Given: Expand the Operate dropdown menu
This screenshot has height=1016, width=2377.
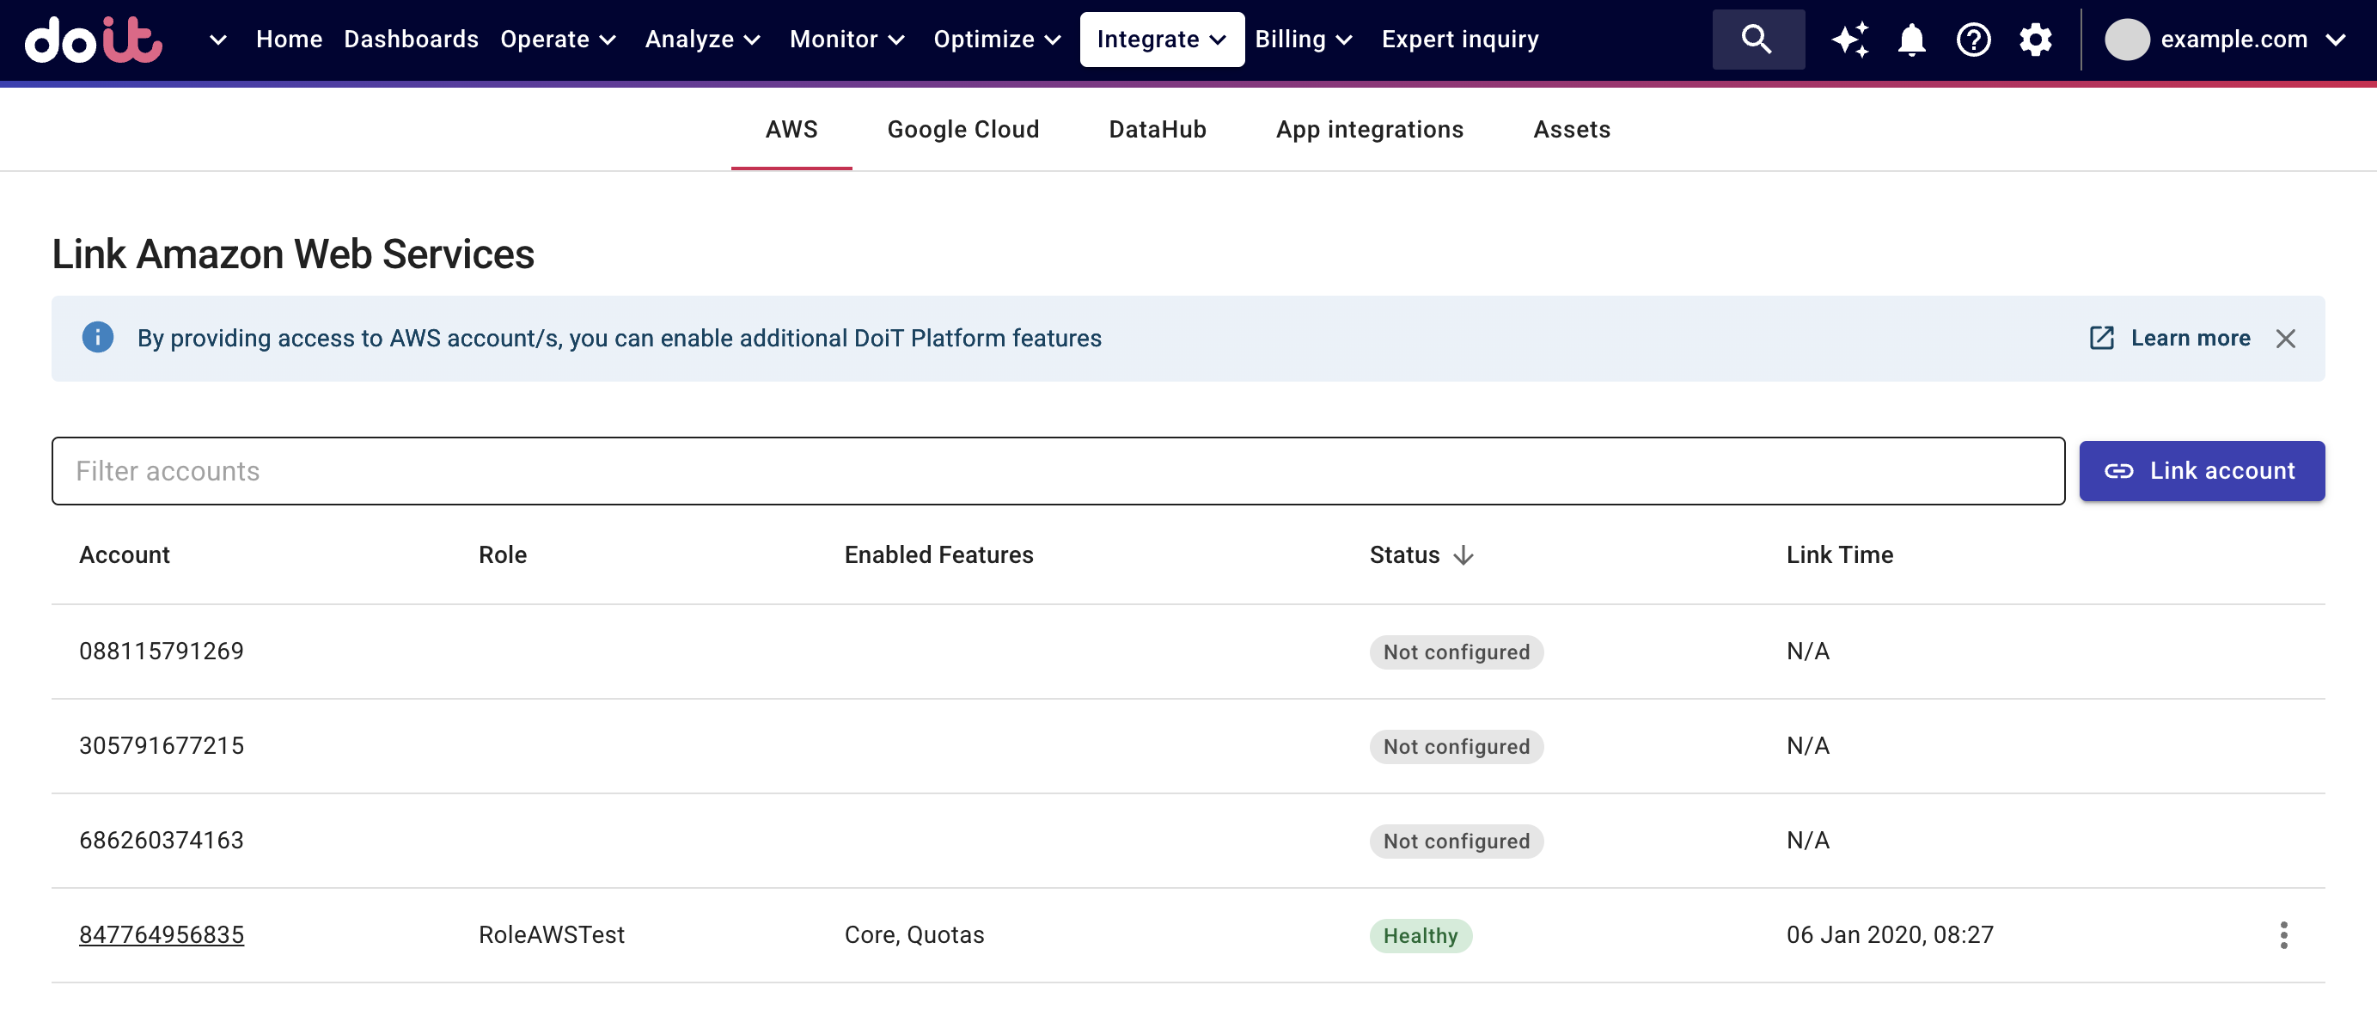Looking at the screenshot, I should tap(559, 40).
